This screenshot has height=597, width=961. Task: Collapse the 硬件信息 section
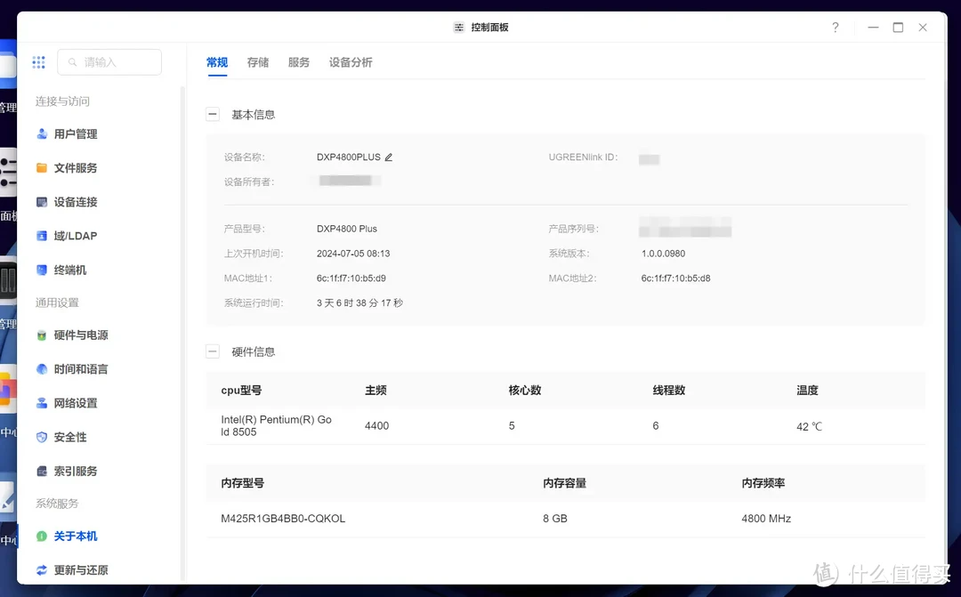(x=212, y=351)
